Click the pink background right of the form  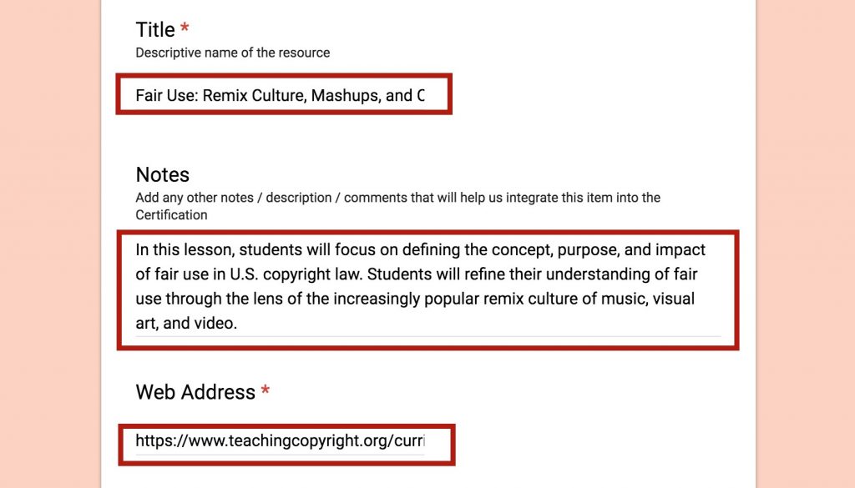pyautogui.click(x=806, y=244)
